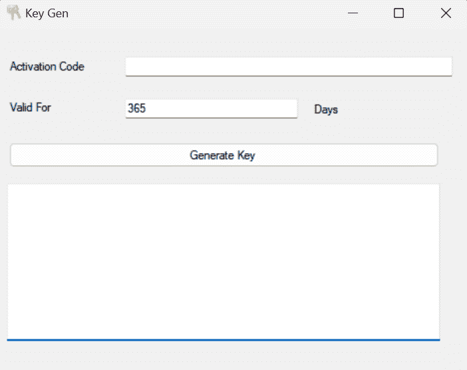Viewport: 467px width, 370px height.
Task: Click the empty title bar area
Action: click(x=200, y=13)
